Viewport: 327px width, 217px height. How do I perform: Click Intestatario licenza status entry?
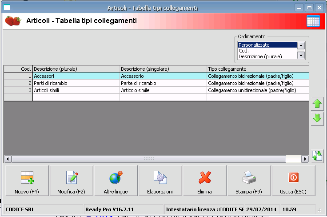tap(204, 209)
